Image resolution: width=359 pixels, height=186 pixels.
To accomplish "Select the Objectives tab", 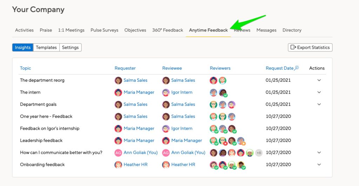I will (135, 30).
